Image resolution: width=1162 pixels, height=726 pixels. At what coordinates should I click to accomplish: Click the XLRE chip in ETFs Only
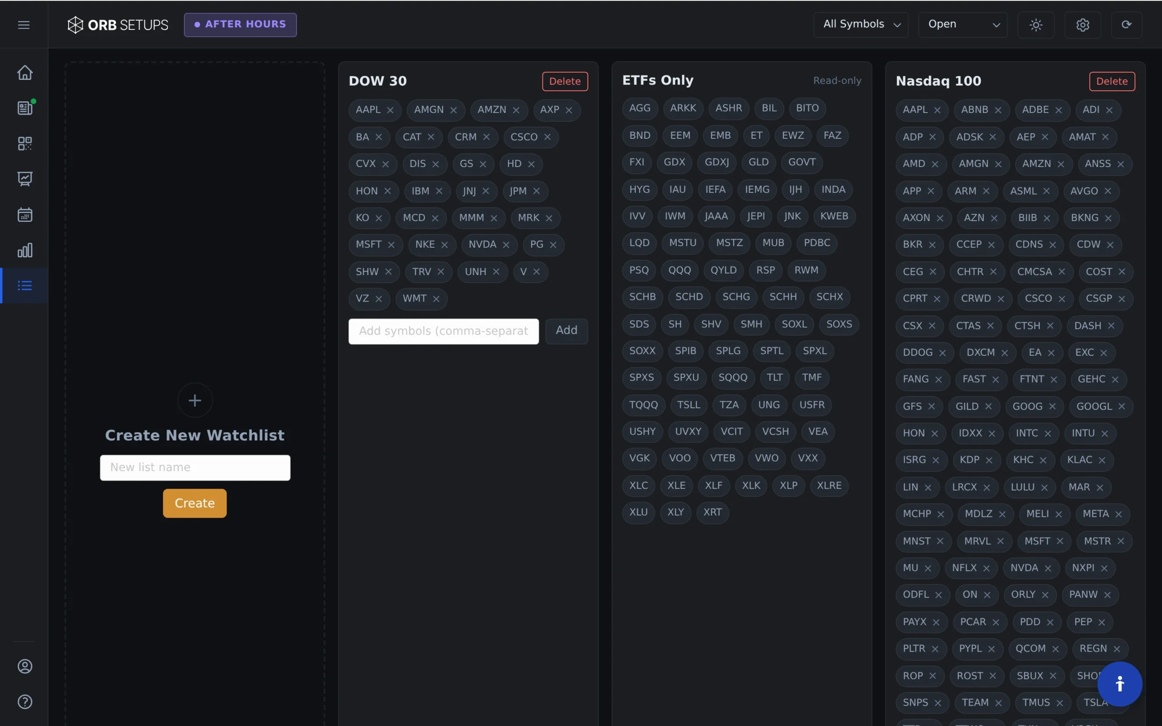(x=829, y=486)
